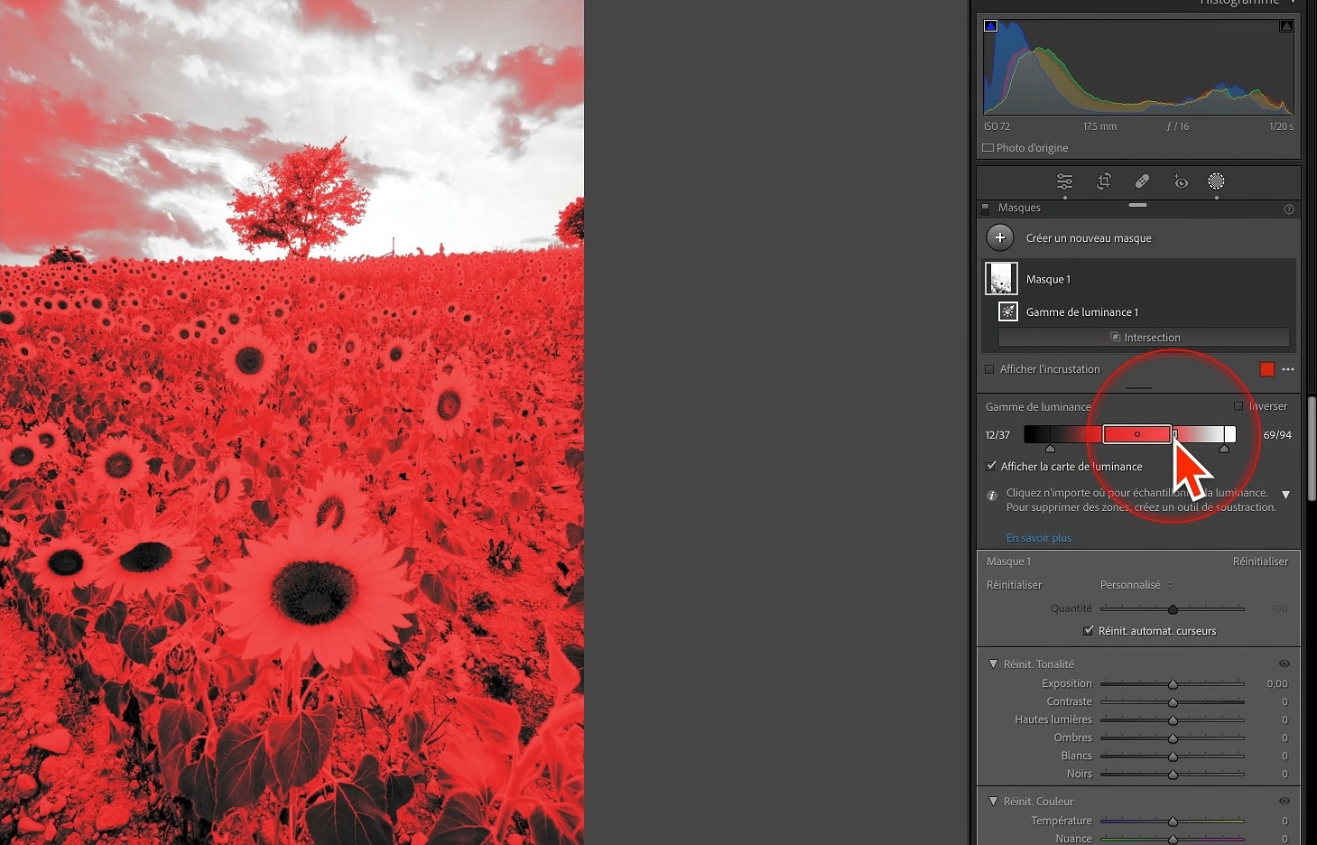Click the sunflower photo preview
Viewport: 1317px width, 845px height.
(x=292, y=422)
